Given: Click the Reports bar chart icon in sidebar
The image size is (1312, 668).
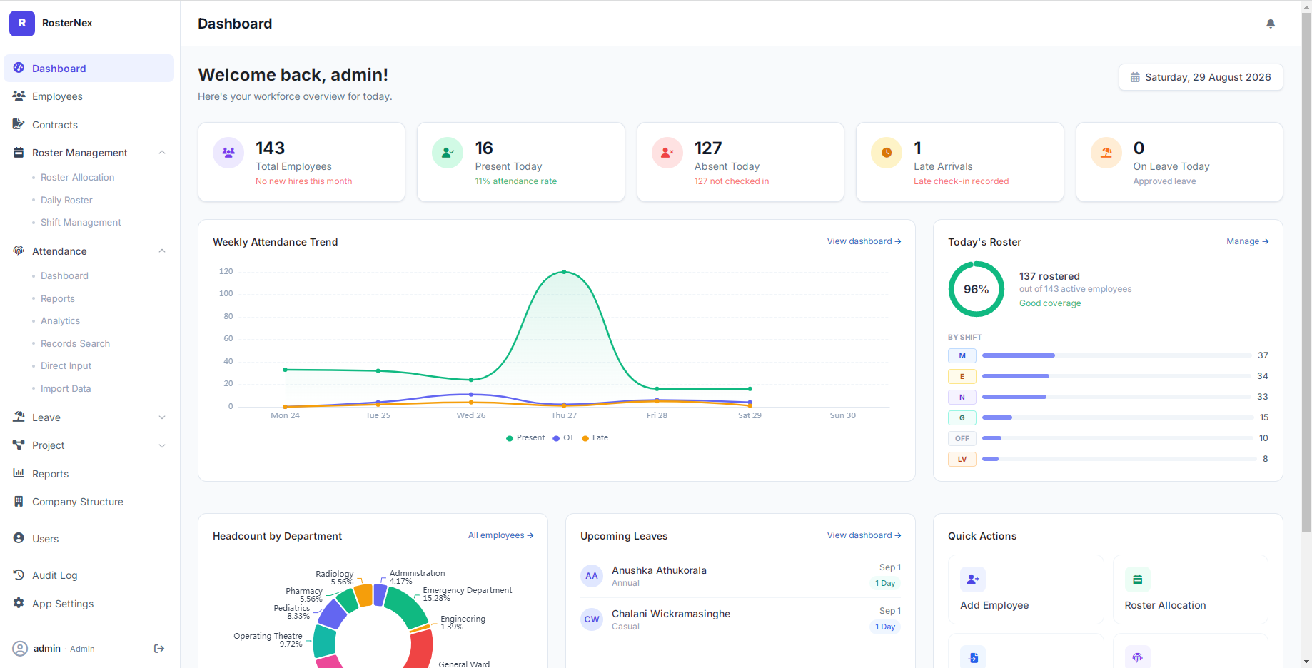Looking at the screenshot, I should (x=19, y=473).
